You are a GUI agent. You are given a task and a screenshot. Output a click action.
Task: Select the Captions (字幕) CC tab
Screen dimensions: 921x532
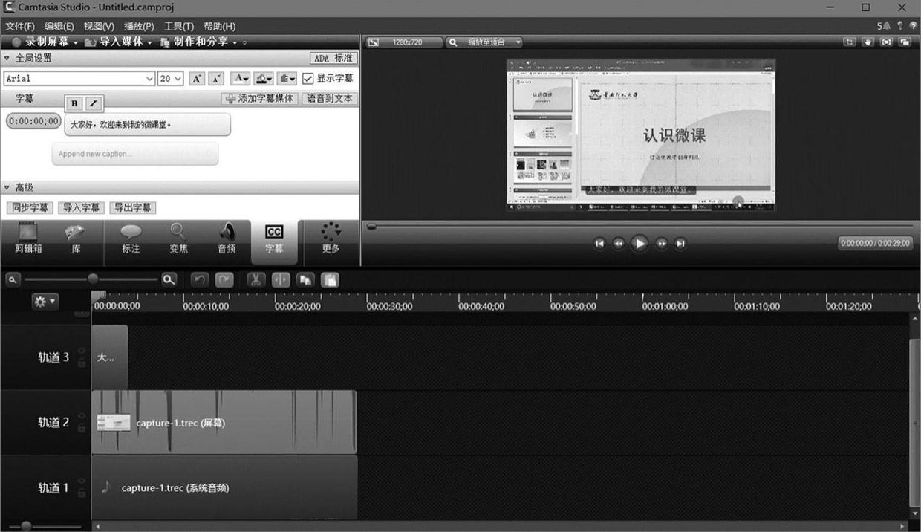(x=274, y=241)
